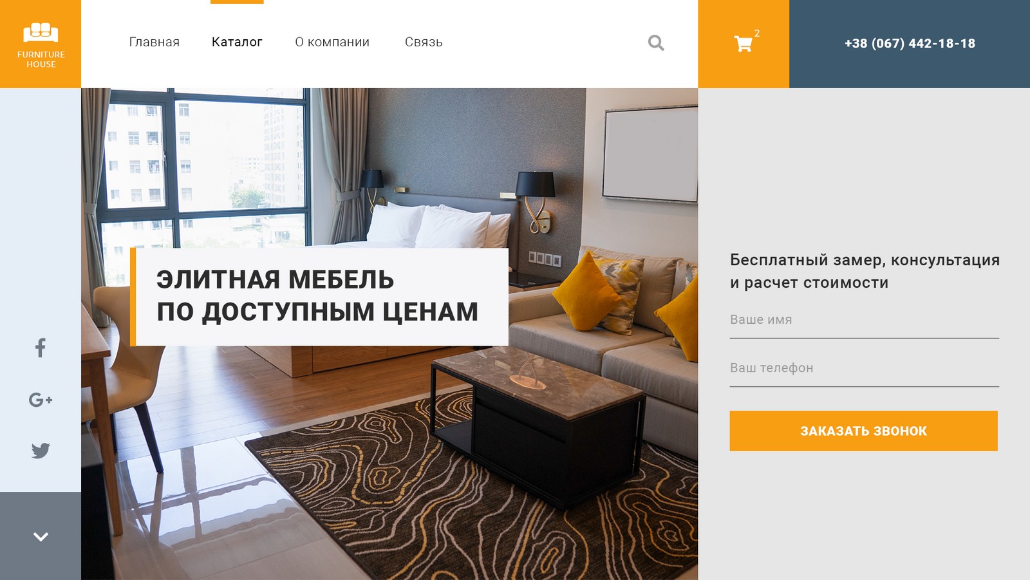1030x580 pixels.
Task: Open the Facebook social icon
Action: (x=41, y=348)
